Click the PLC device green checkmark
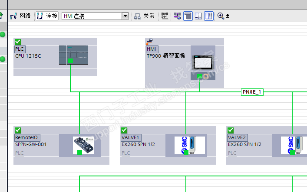The height and width of the screenshot is (192, 307). point(18,42)
